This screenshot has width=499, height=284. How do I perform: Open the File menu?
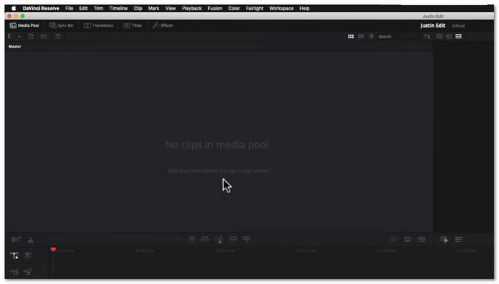69,9
